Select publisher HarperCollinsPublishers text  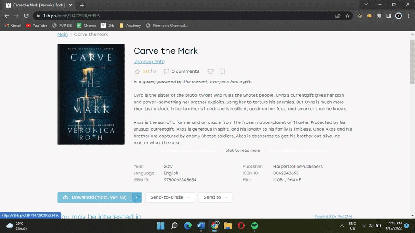pyautogui.click(x=298, y=166)
